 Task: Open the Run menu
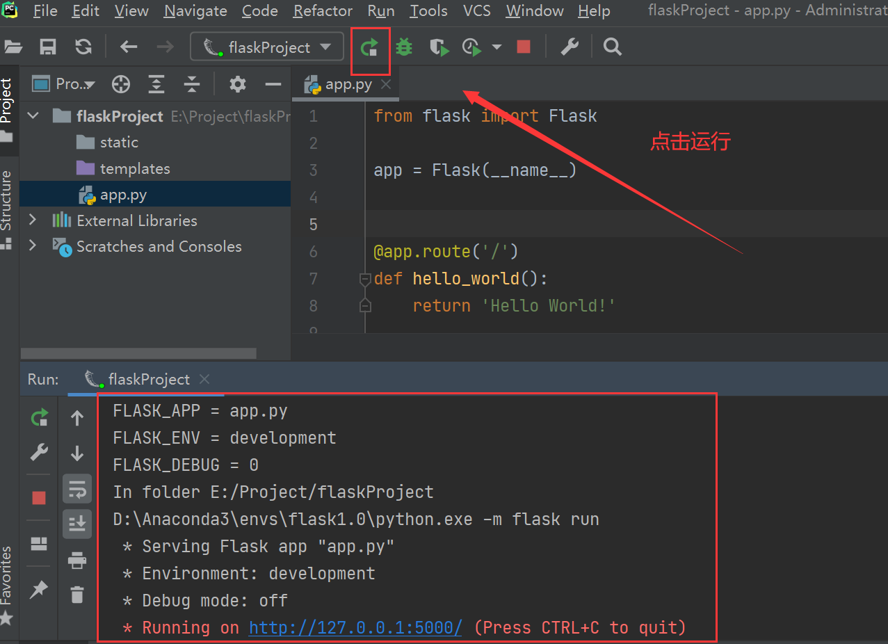[x=381, y=11]
